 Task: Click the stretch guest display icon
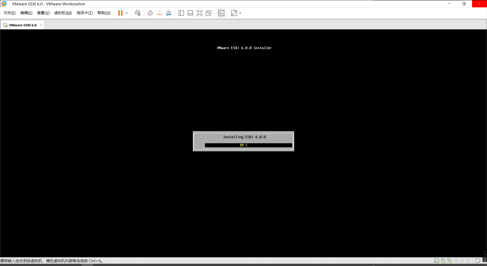pos(234,13)
